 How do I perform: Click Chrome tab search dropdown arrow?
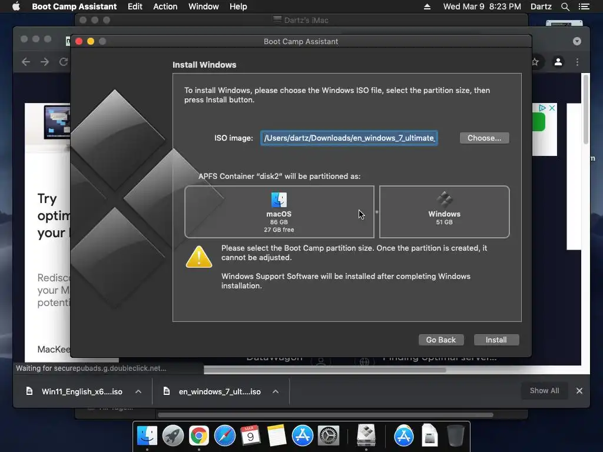click(577, 41)
